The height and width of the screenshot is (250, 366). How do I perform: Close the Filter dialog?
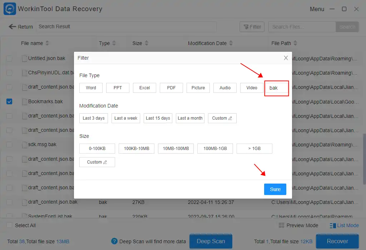[x=286, y=58]
